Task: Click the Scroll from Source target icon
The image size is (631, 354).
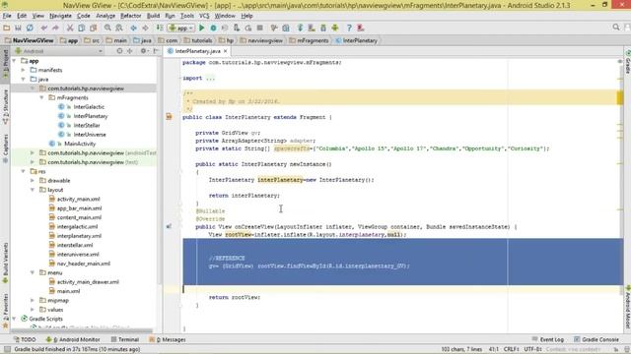Action: pos(119,51)
